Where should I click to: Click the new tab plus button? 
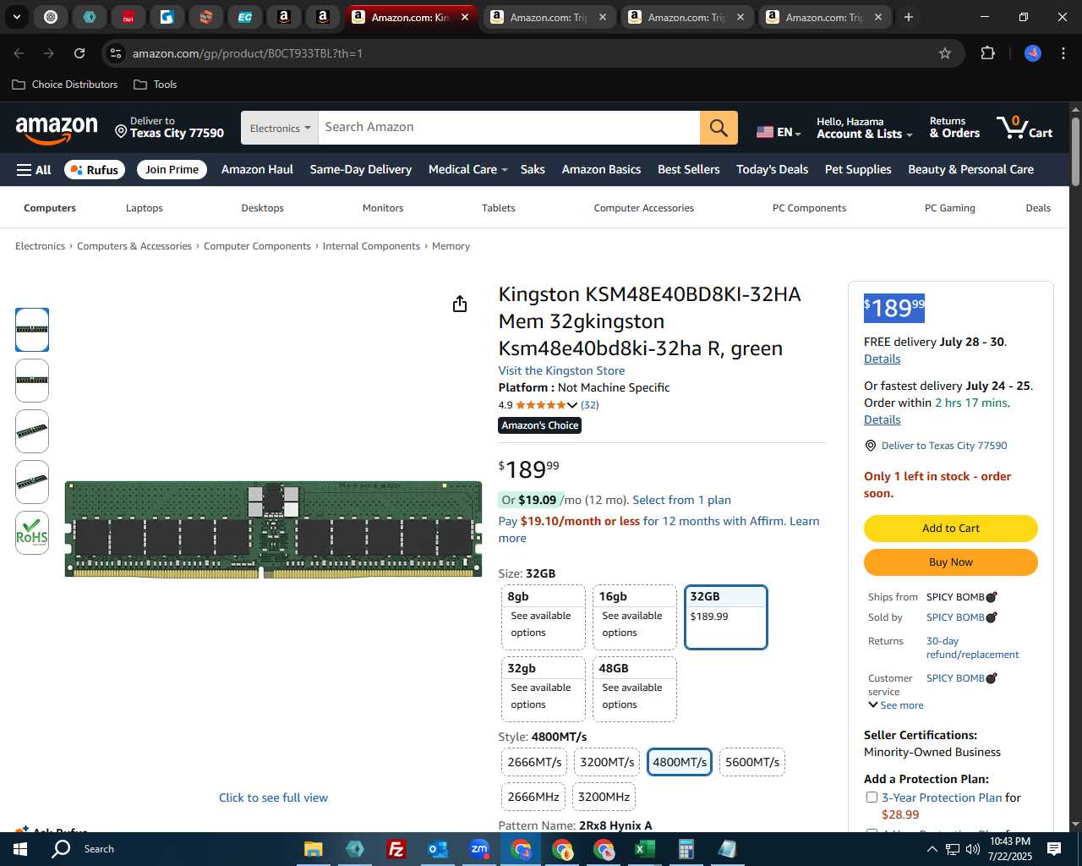(909, 17)
